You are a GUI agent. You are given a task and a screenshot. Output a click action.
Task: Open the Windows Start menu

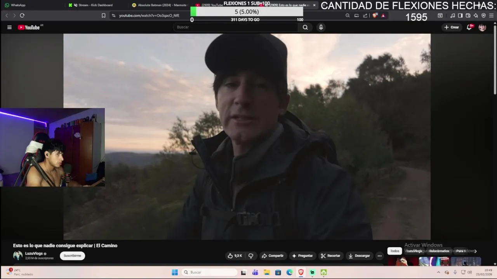[x=175, y=272]
